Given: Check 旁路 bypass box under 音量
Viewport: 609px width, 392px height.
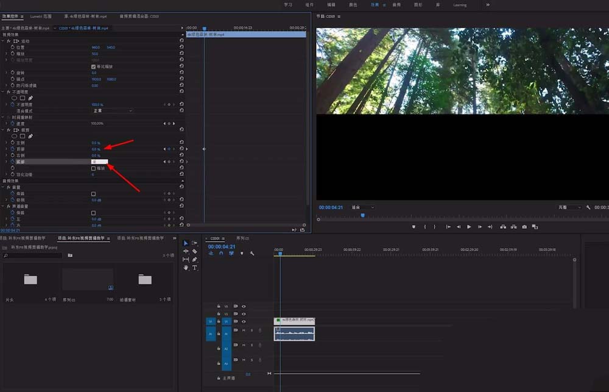Looking at the screenshot, I should pos(93,194).
